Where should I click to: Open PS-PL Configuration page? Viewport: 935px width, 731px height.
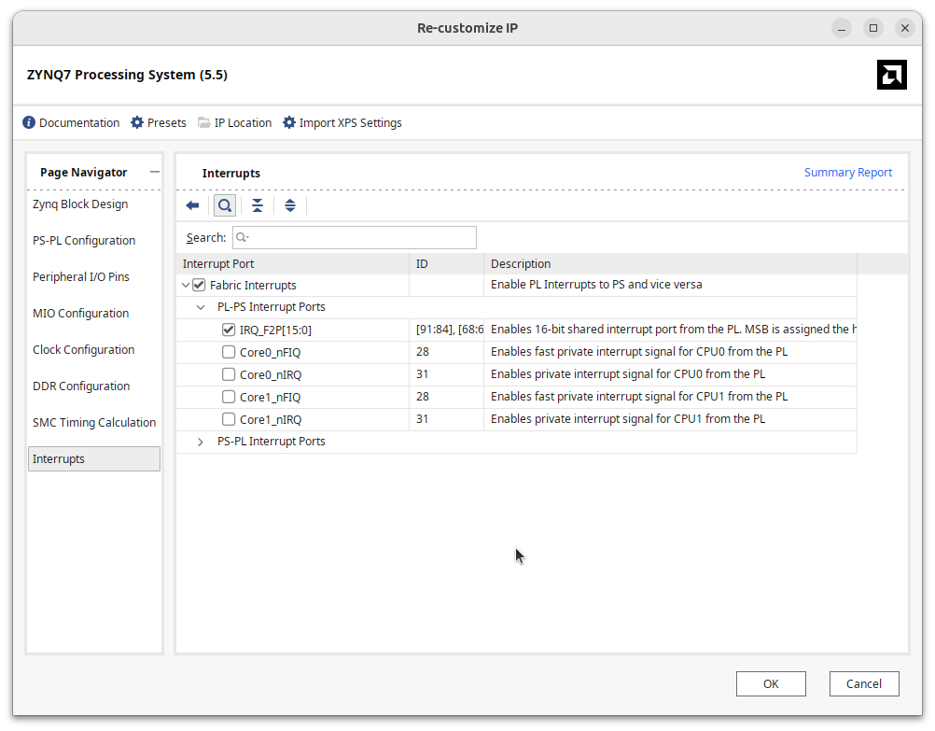pos(84,241)
